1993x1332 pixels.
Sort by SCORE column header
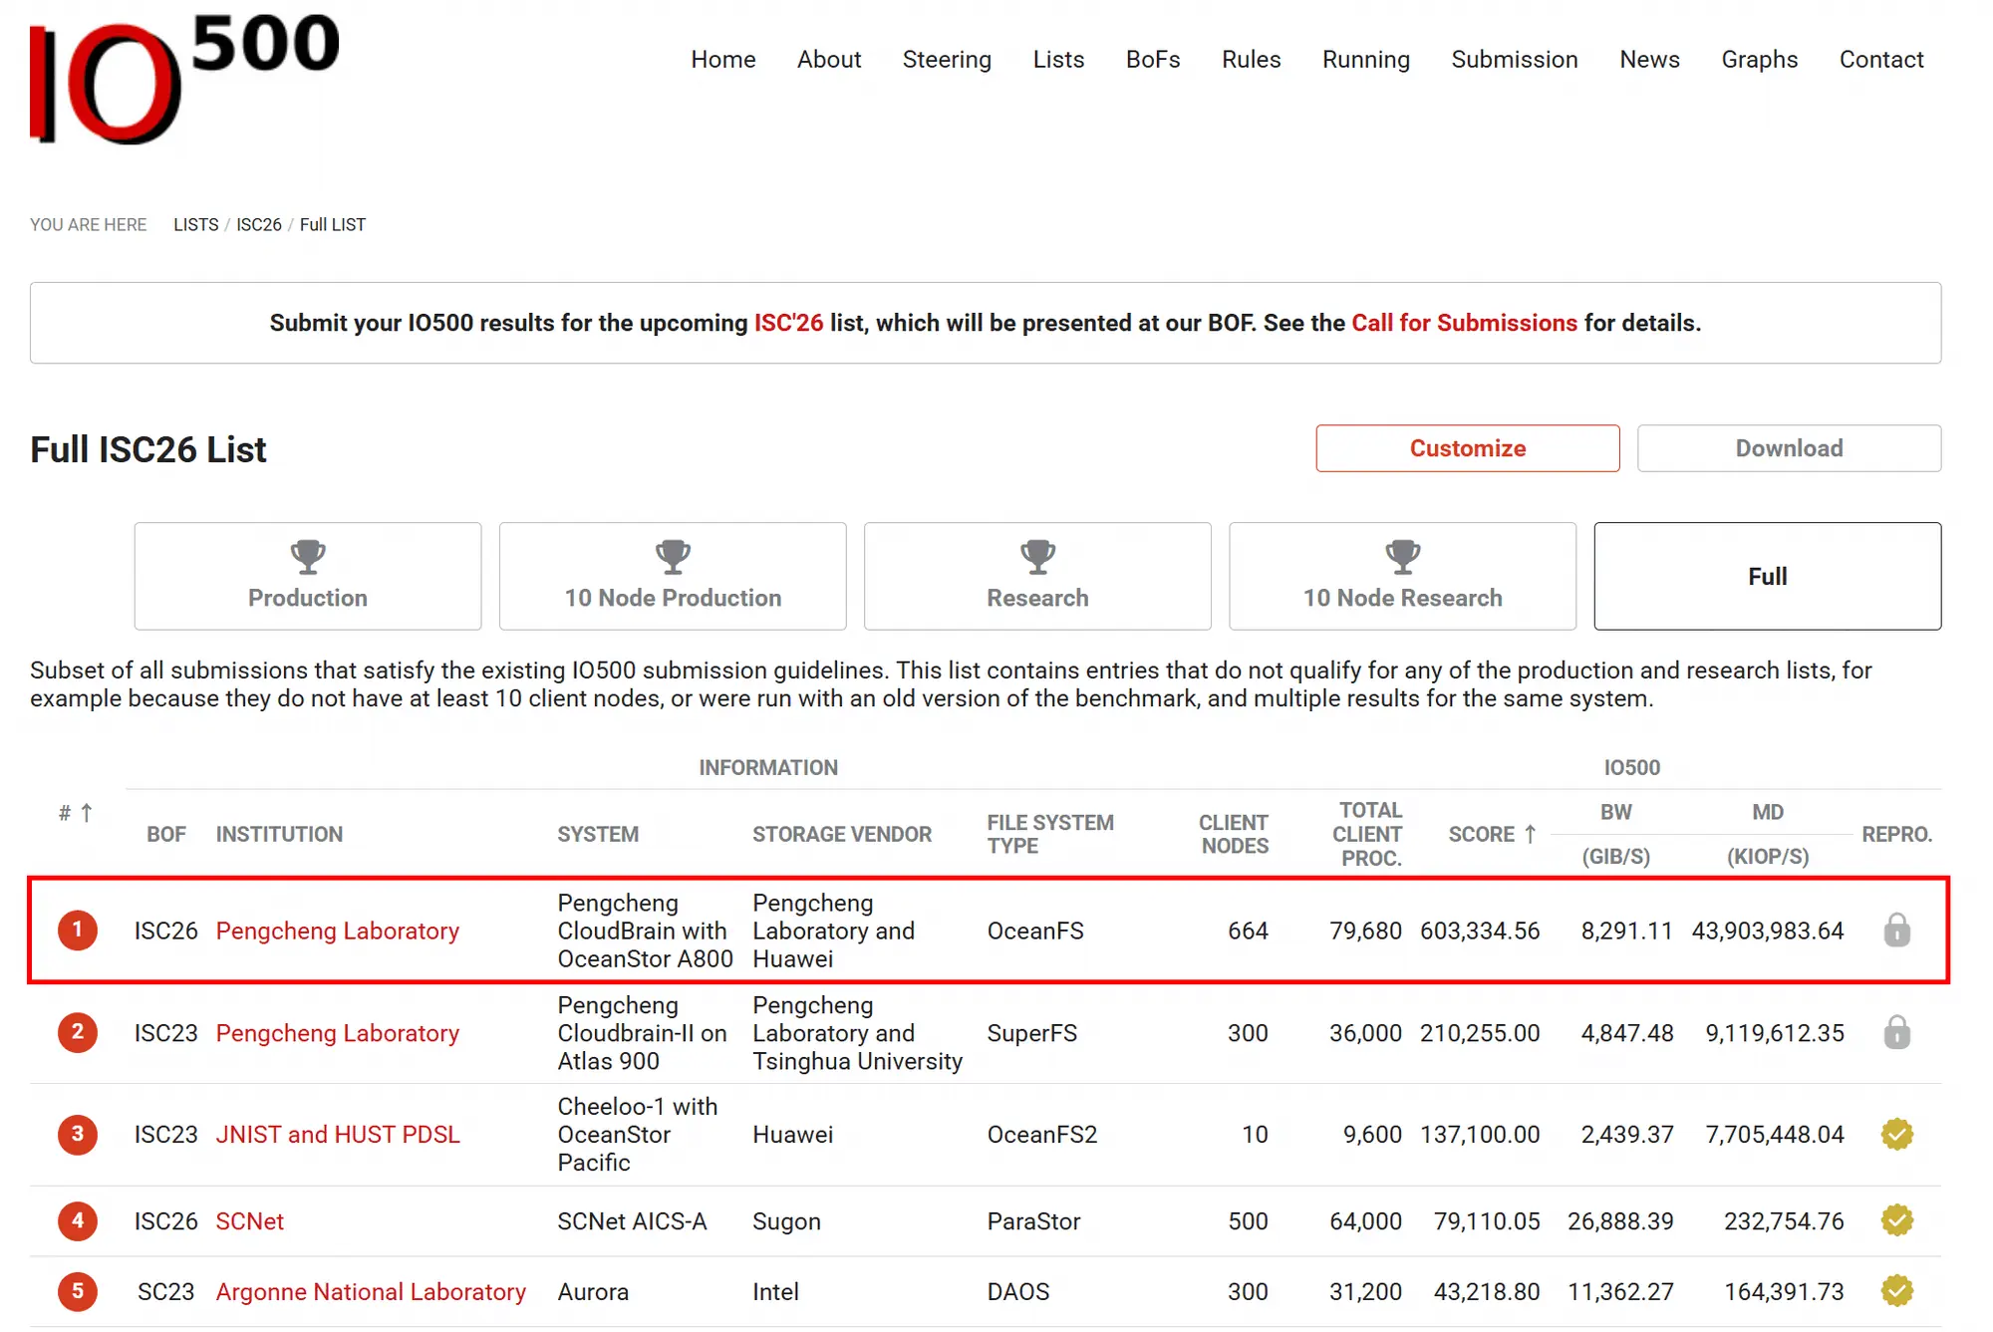[1492, 834]
